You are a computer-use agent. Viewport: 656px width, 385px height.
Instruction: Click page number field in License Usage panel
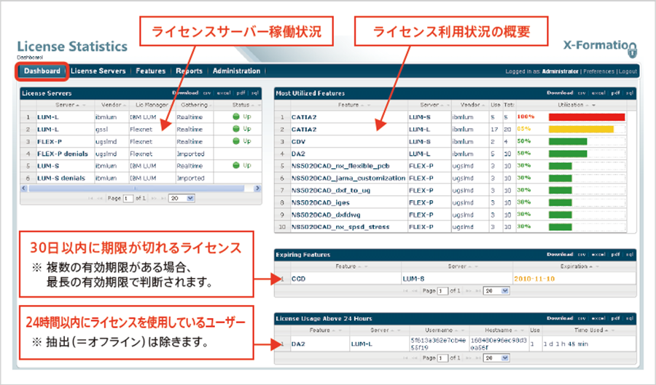point(442,358)
